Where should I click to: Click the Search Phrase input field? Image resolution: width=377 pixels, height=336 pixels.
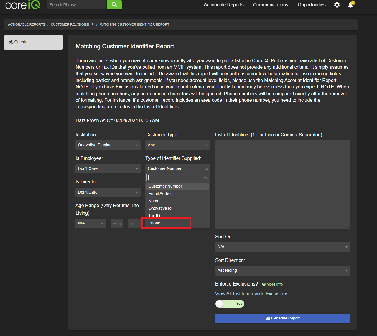(76, 5)
